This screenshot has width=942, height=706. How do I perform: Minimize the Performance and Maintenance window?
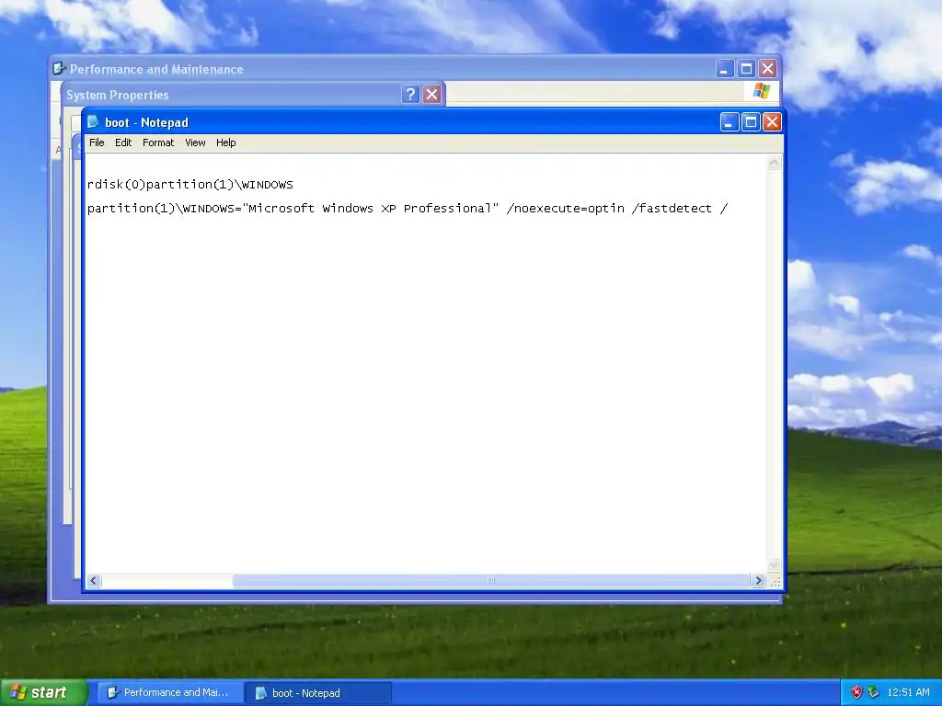tap(725, 69)
